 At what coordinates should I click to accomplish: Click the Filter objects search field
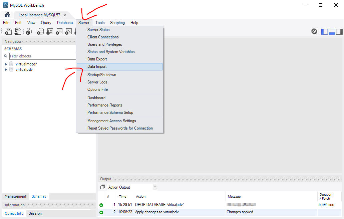pyautogui.click(x=43, y=56)
